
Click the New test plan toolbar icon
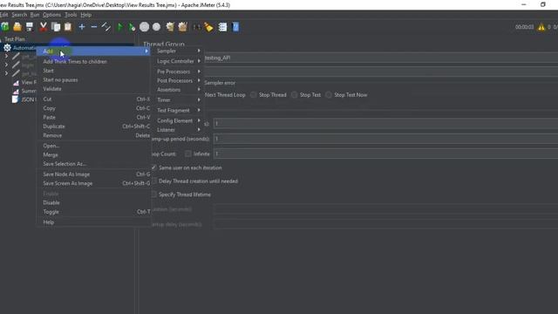5,27
